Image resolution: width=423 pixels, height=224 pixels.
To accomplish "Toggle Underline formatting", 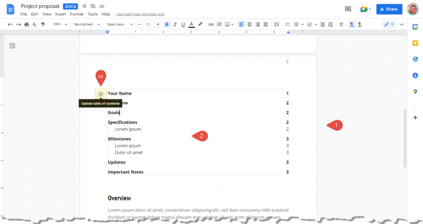I will 183,25.
